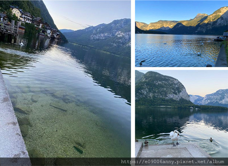
Task: Click the wooden pier structure by the village
Action: pos(9,31)
